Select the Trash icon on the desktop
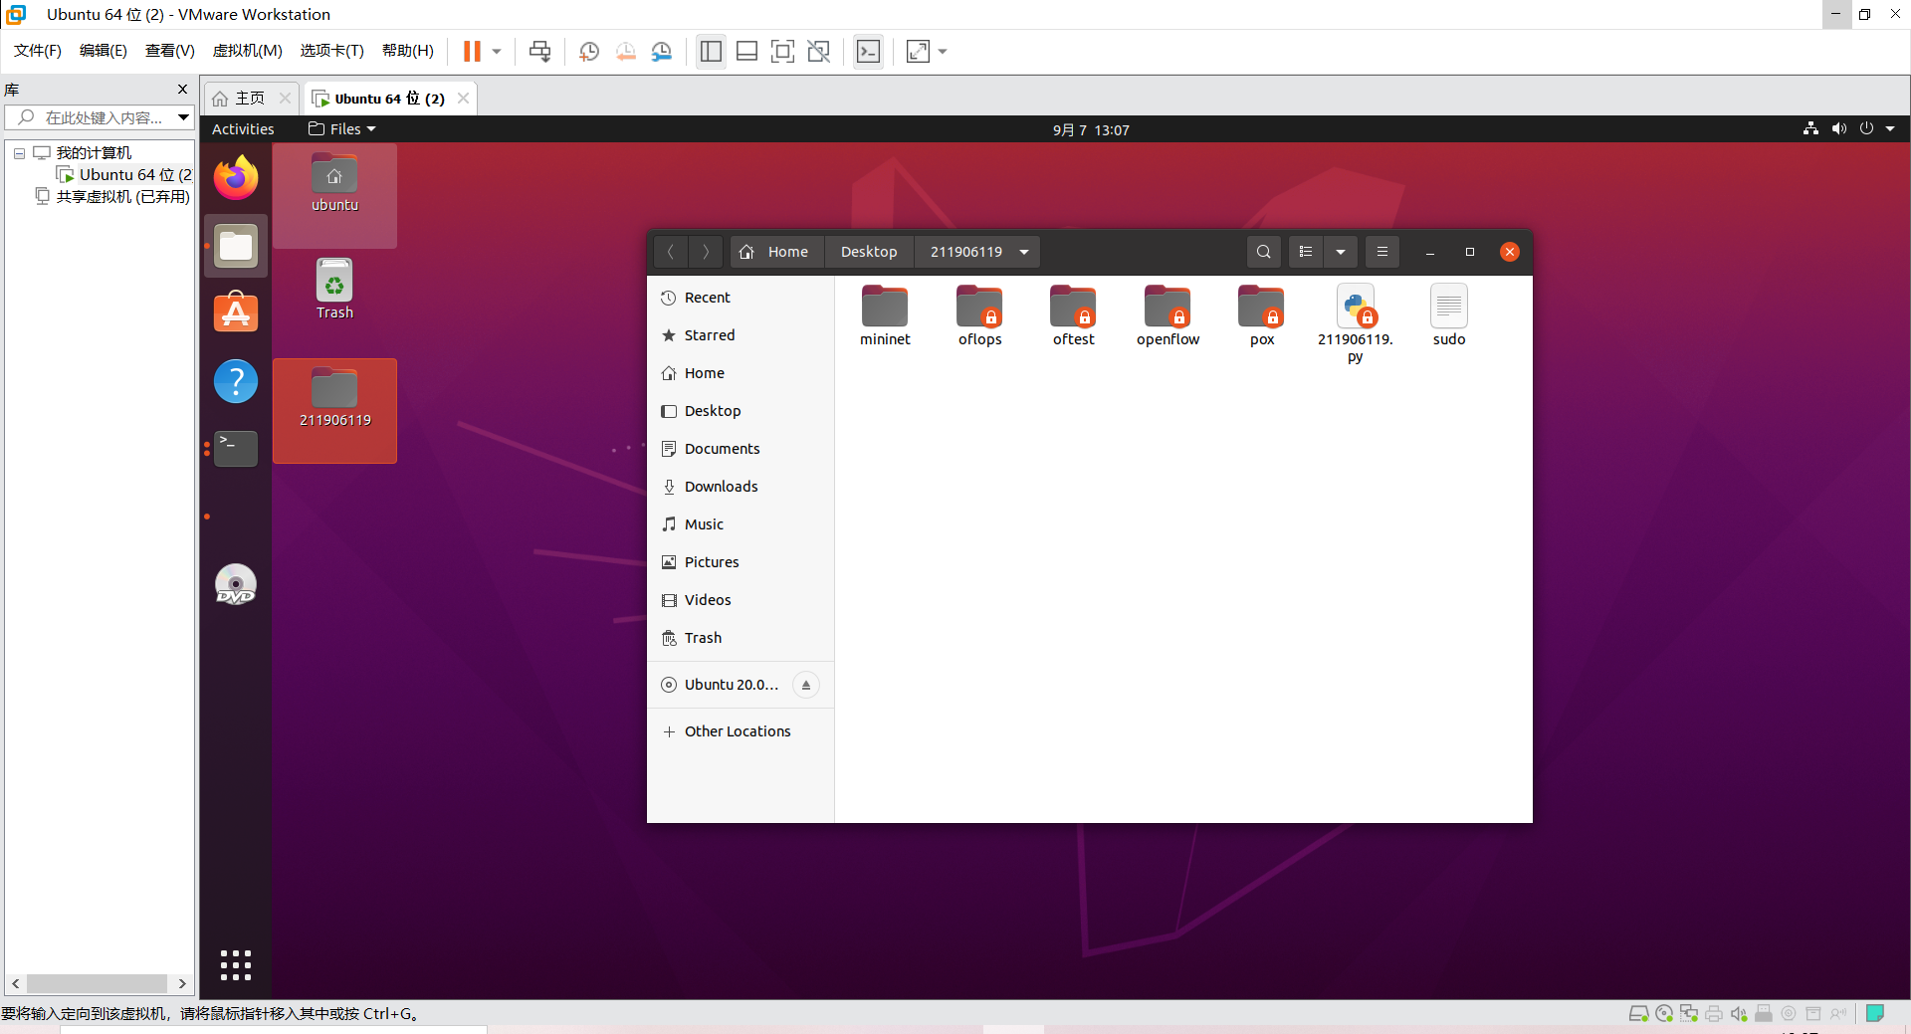Screen dimensions: 1911x1034 (334, 289)
